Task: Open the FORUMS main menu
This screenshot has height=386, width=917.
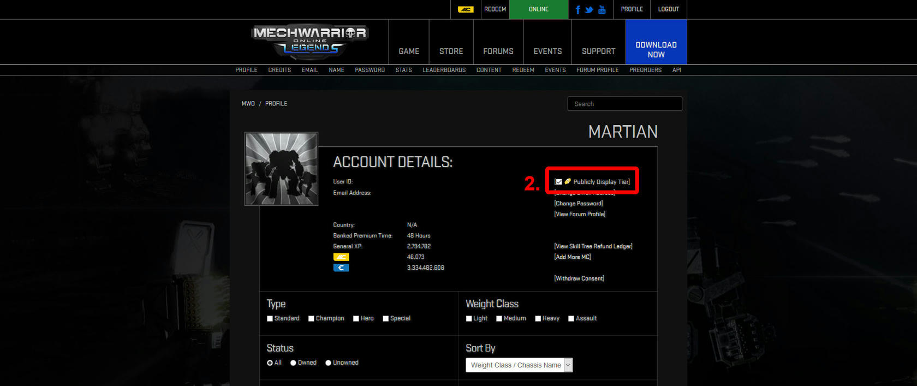Action: (x=498, y=51)
